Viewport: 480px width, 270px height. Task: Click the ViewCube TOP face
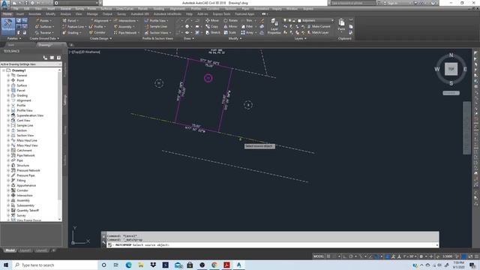tap(451, 69)
